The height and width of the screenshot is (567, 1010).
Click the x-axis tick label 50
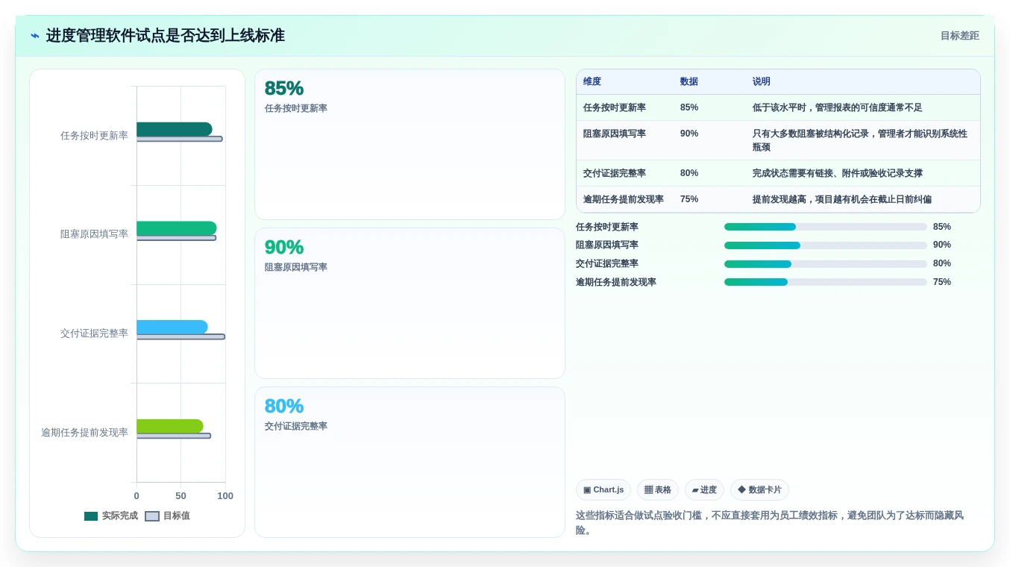pyautogui.click(x=181, y=496)
